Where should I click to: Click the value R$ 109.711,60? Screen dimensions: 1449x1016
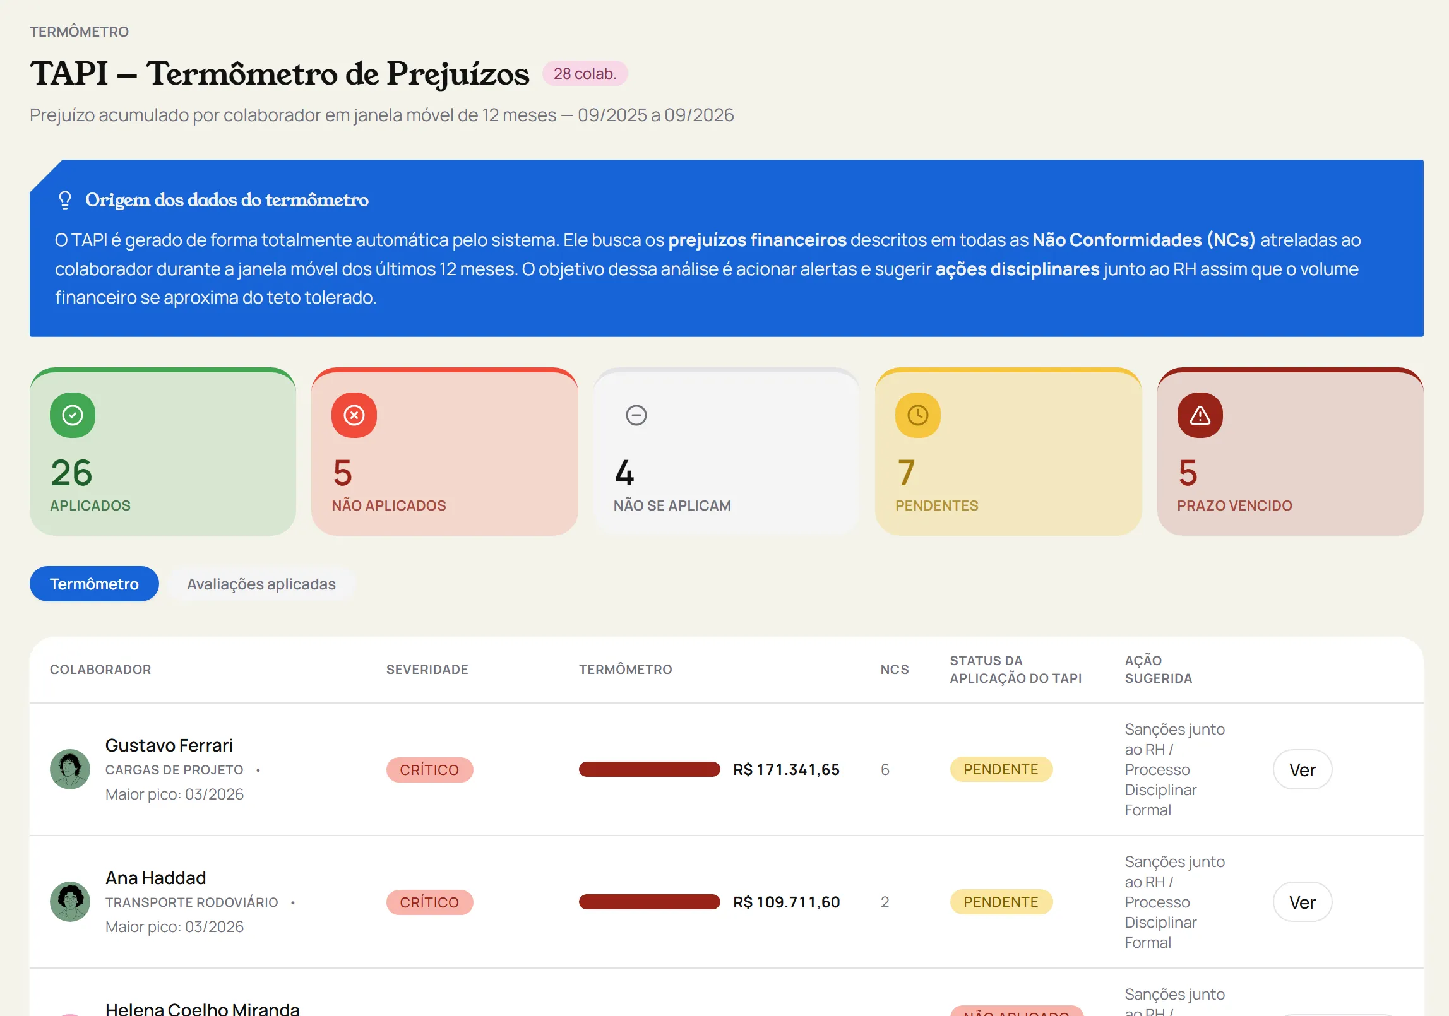point(787,902)
